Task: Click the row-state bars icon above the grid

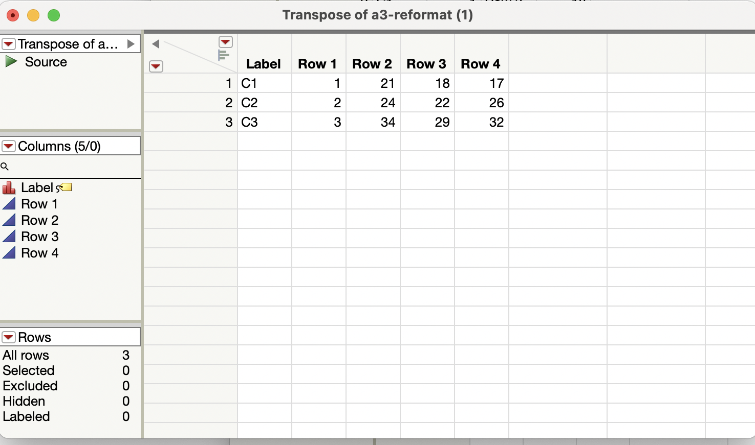Action: point(223,54)
